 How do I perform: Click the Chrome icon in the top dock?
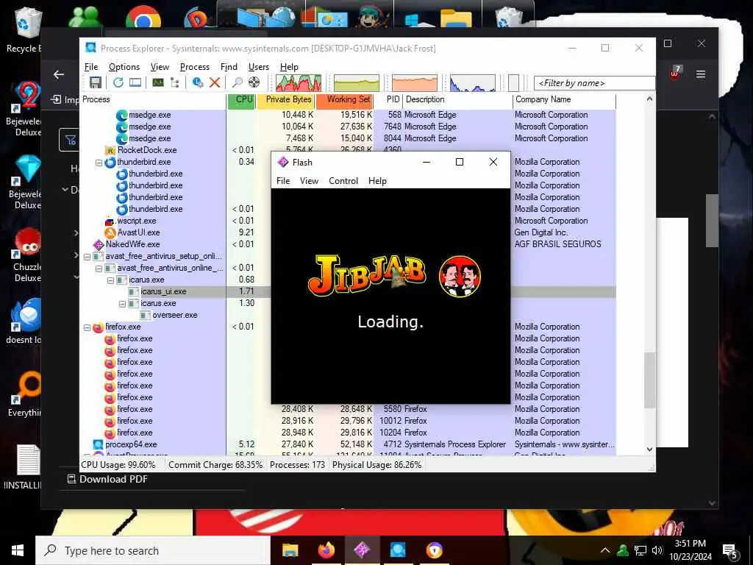143,19
